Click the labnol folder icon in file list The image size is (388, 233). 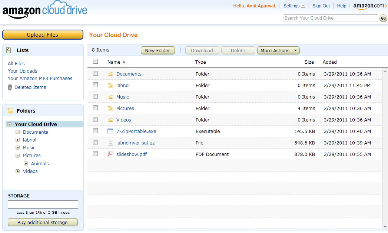(110, 85)
